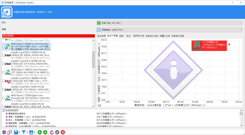This screenshot has height=135, width=245.
Task: Click the results panel scroll down arrow
Action: [x=241, y=125]
